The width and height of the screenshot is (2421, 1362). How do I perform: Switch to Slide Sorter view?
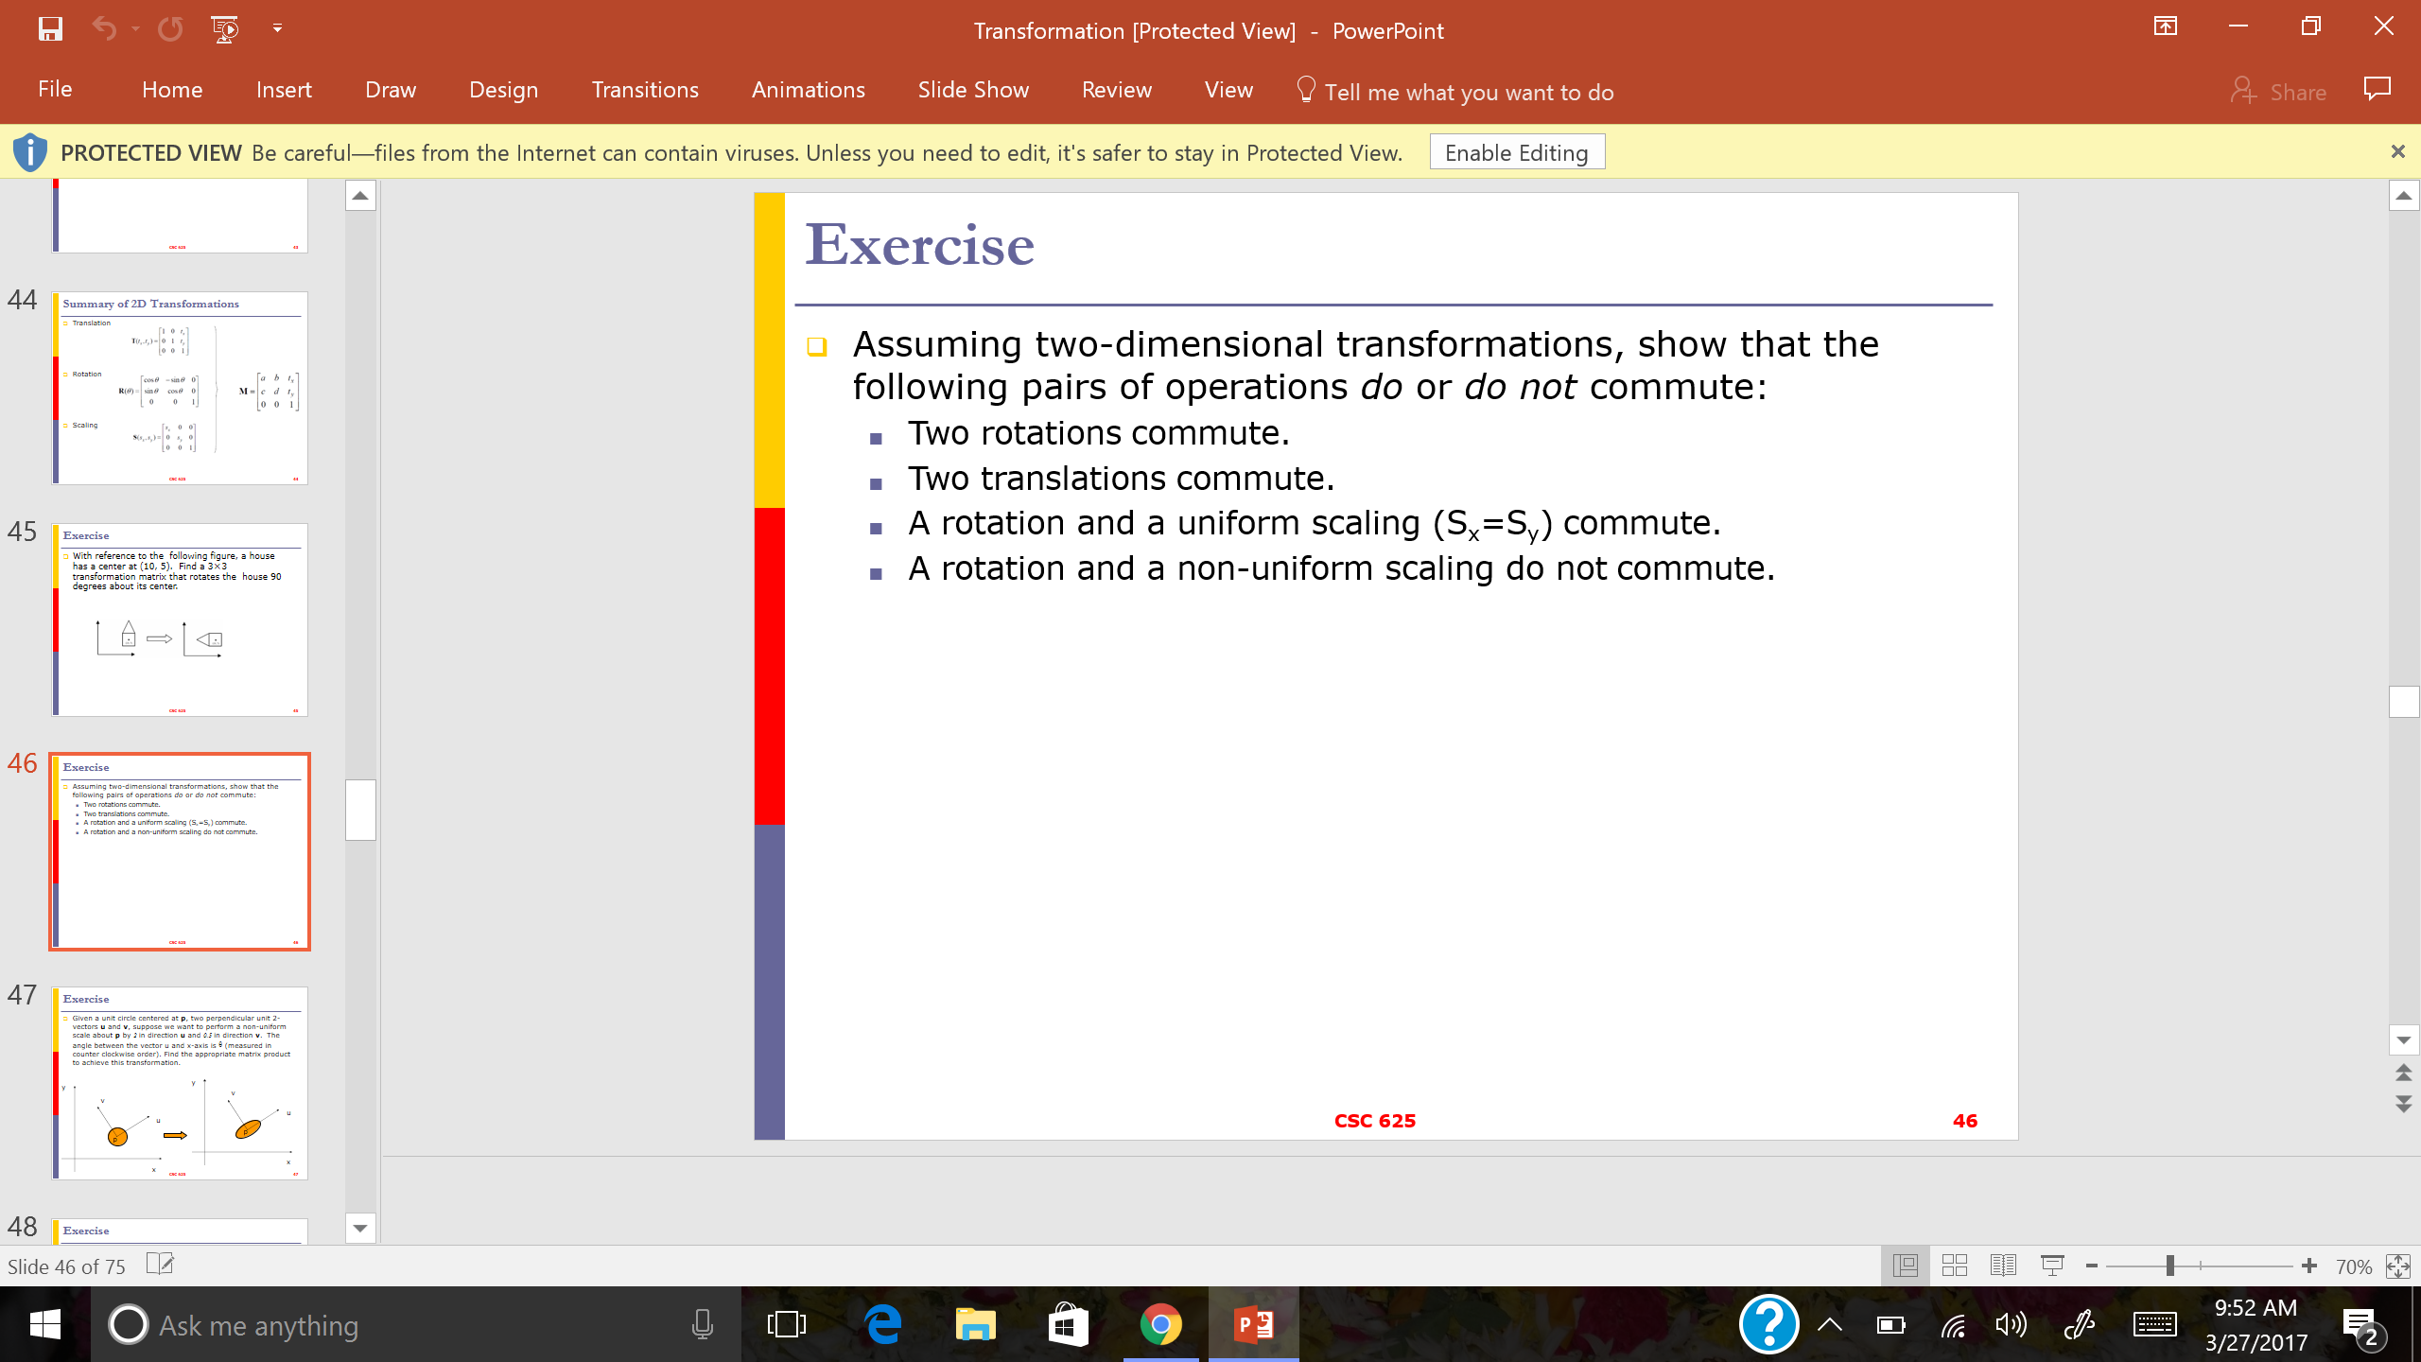pos(1954,1266)
